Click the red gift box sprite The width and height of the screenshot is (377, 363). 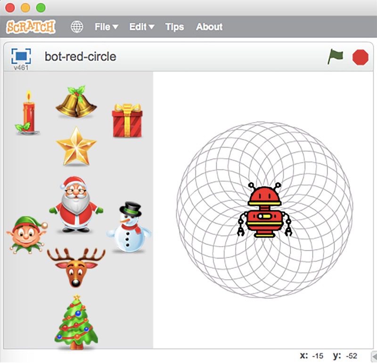(x=127, y=121)
